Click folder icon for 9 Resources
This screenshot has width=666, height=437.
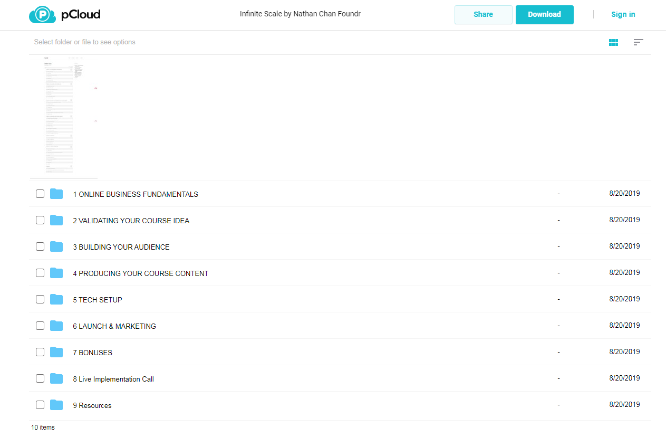tap(56, 405)
